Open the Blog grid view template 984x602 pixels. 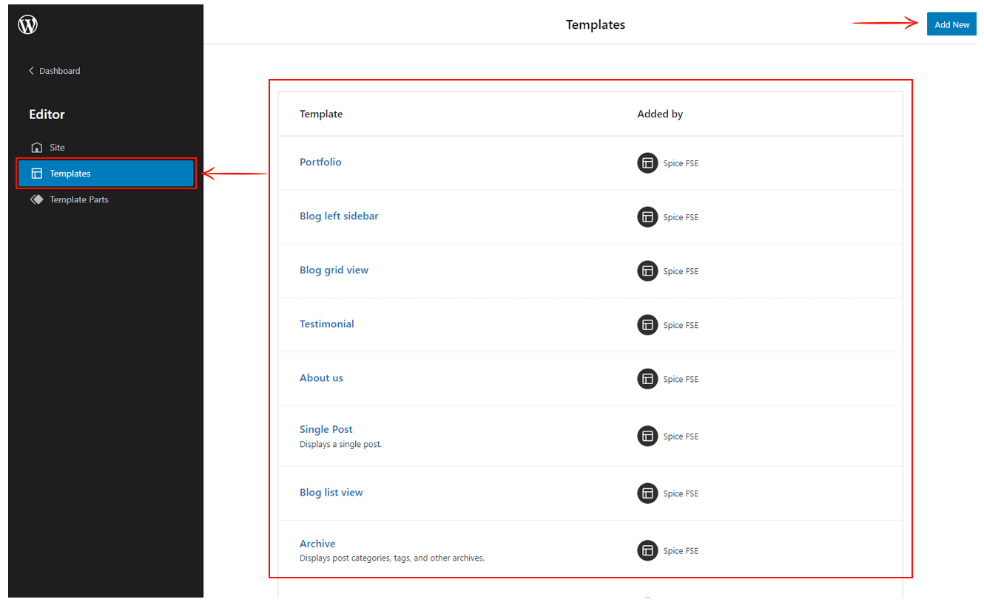(334, 270)
